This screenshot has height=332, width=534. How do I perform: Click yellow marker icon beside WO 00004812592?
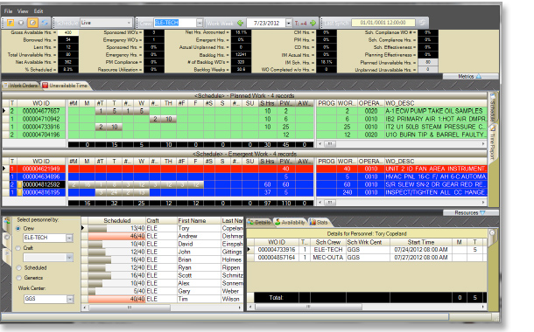point(20,184)
